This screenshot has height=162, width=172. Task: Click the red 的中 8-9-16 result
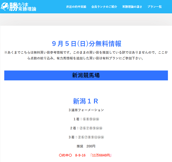pos(72,155)
